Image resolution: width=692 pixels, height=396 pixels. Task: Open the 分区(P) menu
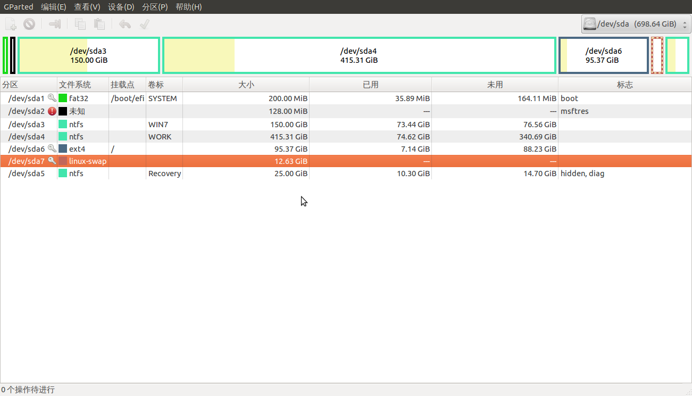(155, 7)
